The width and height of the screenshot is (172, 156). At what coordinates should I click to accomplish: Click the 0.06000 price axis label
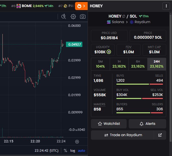(74, 26)
